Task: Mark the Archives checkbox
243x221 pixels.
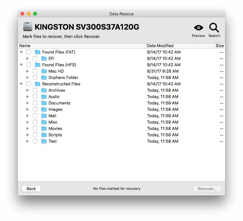Action: 35,90
